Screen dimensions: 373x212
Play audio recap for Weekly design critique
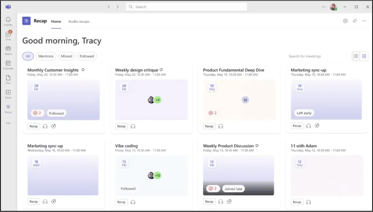(x=133, y=126)
